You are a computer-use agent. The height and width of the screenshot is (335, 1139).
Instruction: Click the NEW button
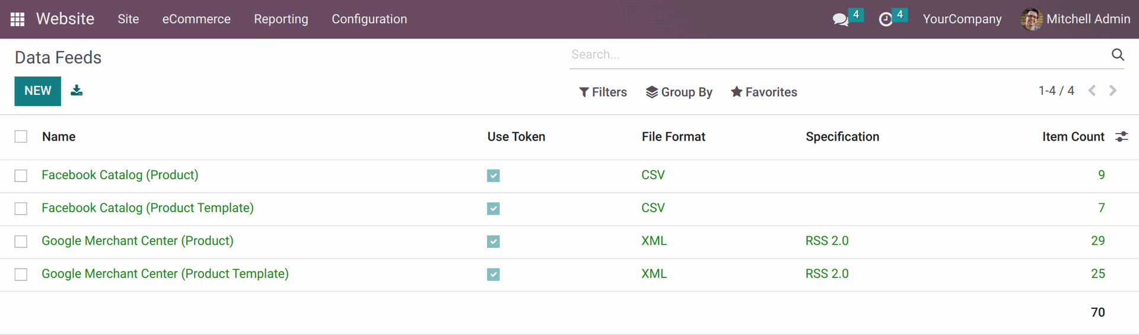(38, 91)
